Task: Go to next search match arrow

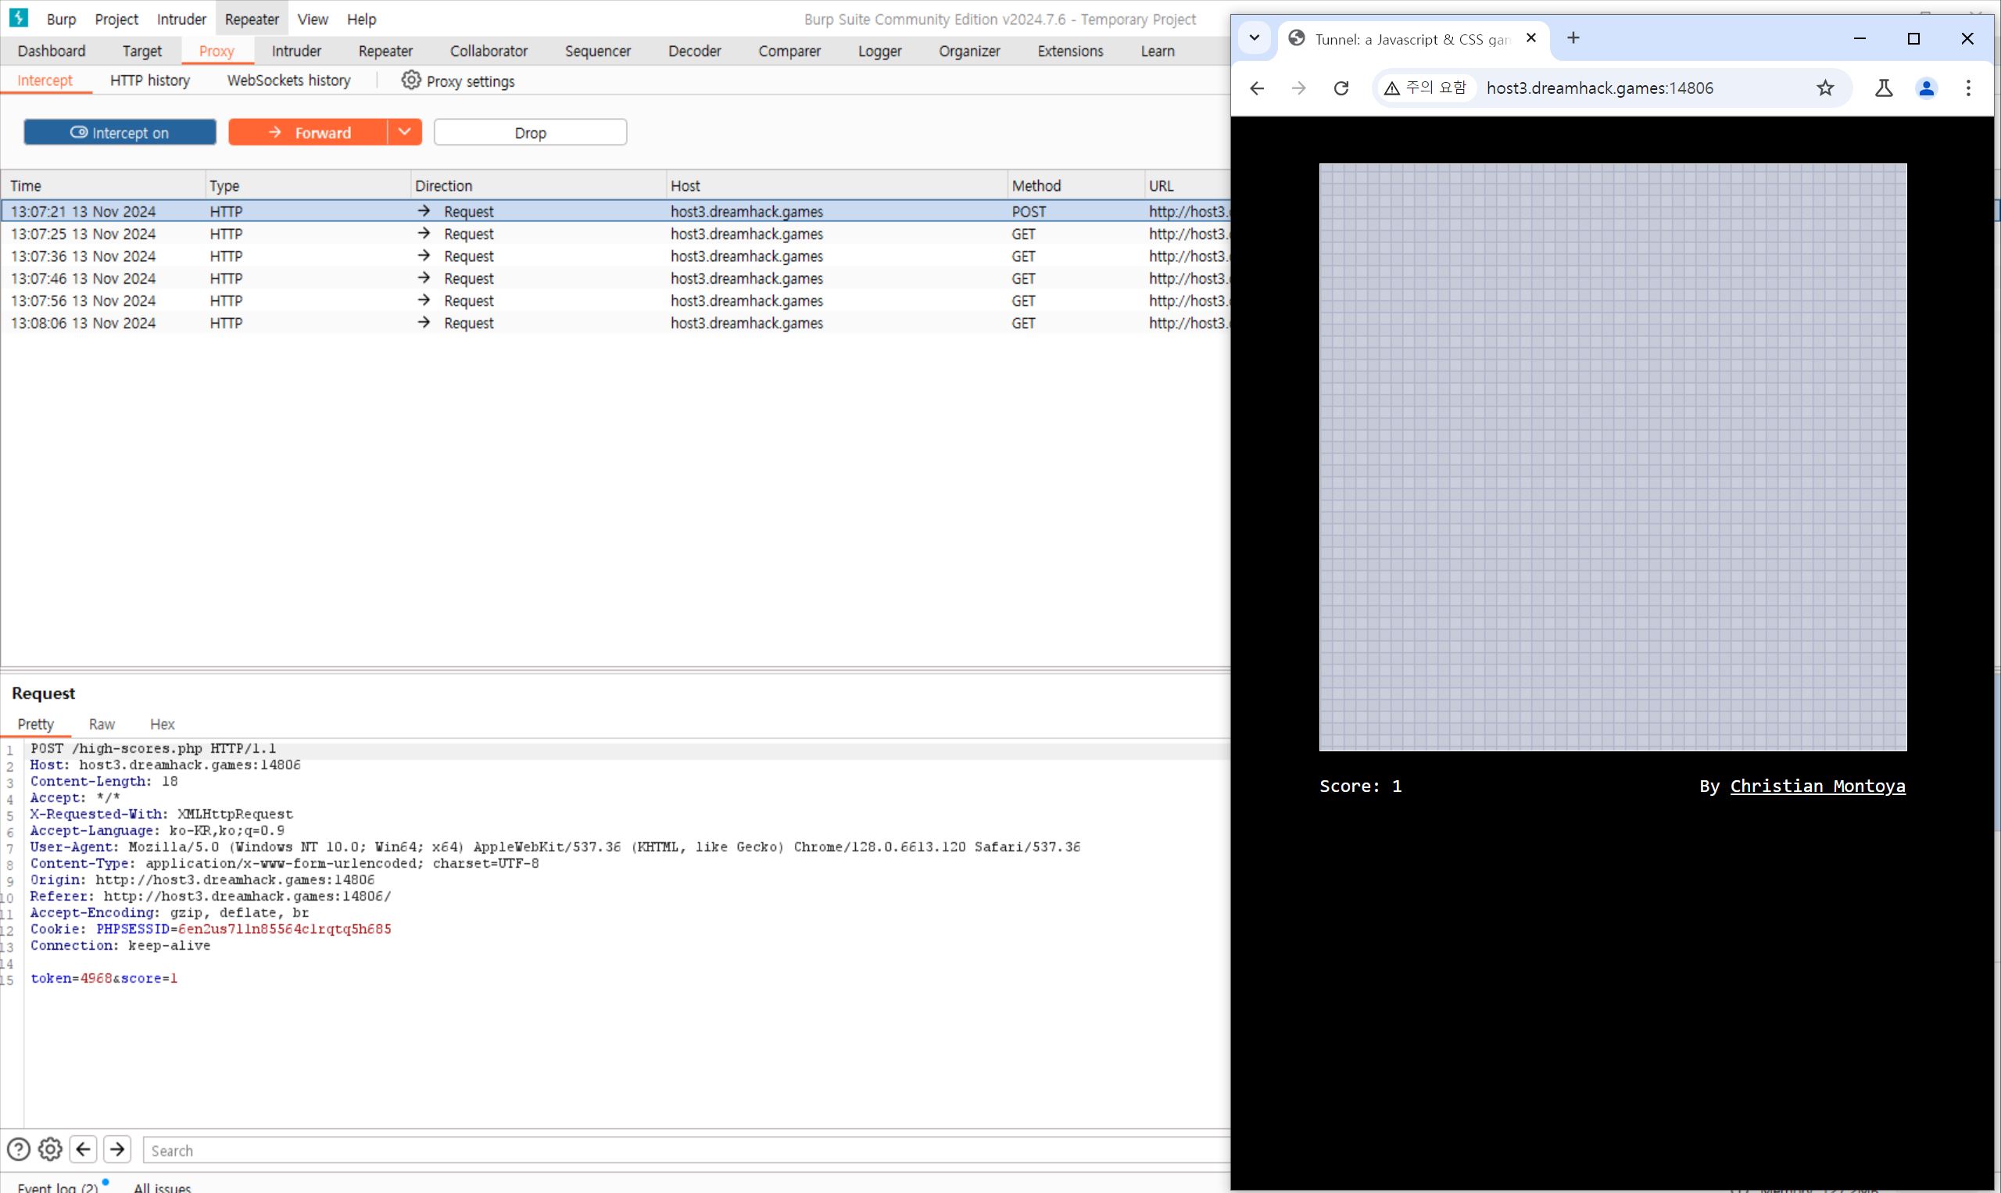Action: [x=117, y=1149]
